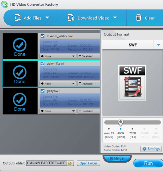Open audio track dropdown for XL-anim_white2.swf
This screenshot has height=171, width=163.
pyautogui.click(x=74, y=56)
